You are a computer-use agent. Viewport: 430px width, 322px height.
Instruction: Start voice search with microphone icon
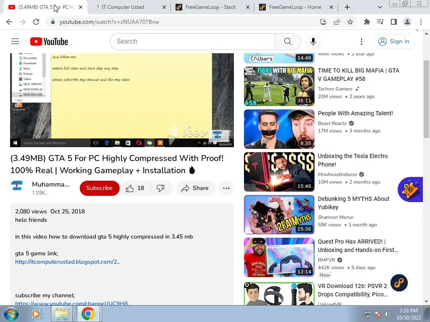pyautogui.click(x=313, y=42)
